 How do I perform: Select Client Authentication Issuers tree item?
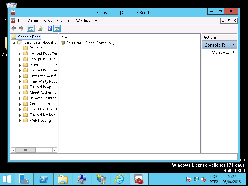(44, 93)
